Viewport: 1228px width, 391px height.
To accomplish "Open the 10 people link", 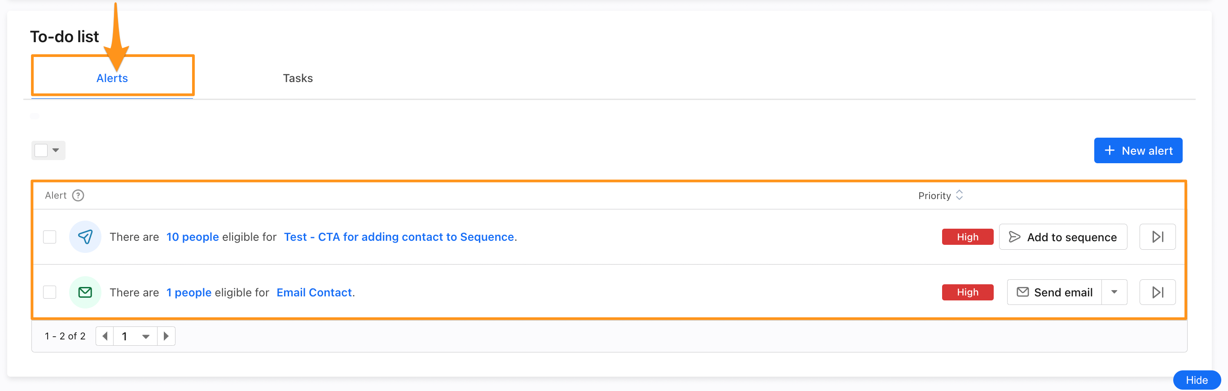I will tap(193, 237).
